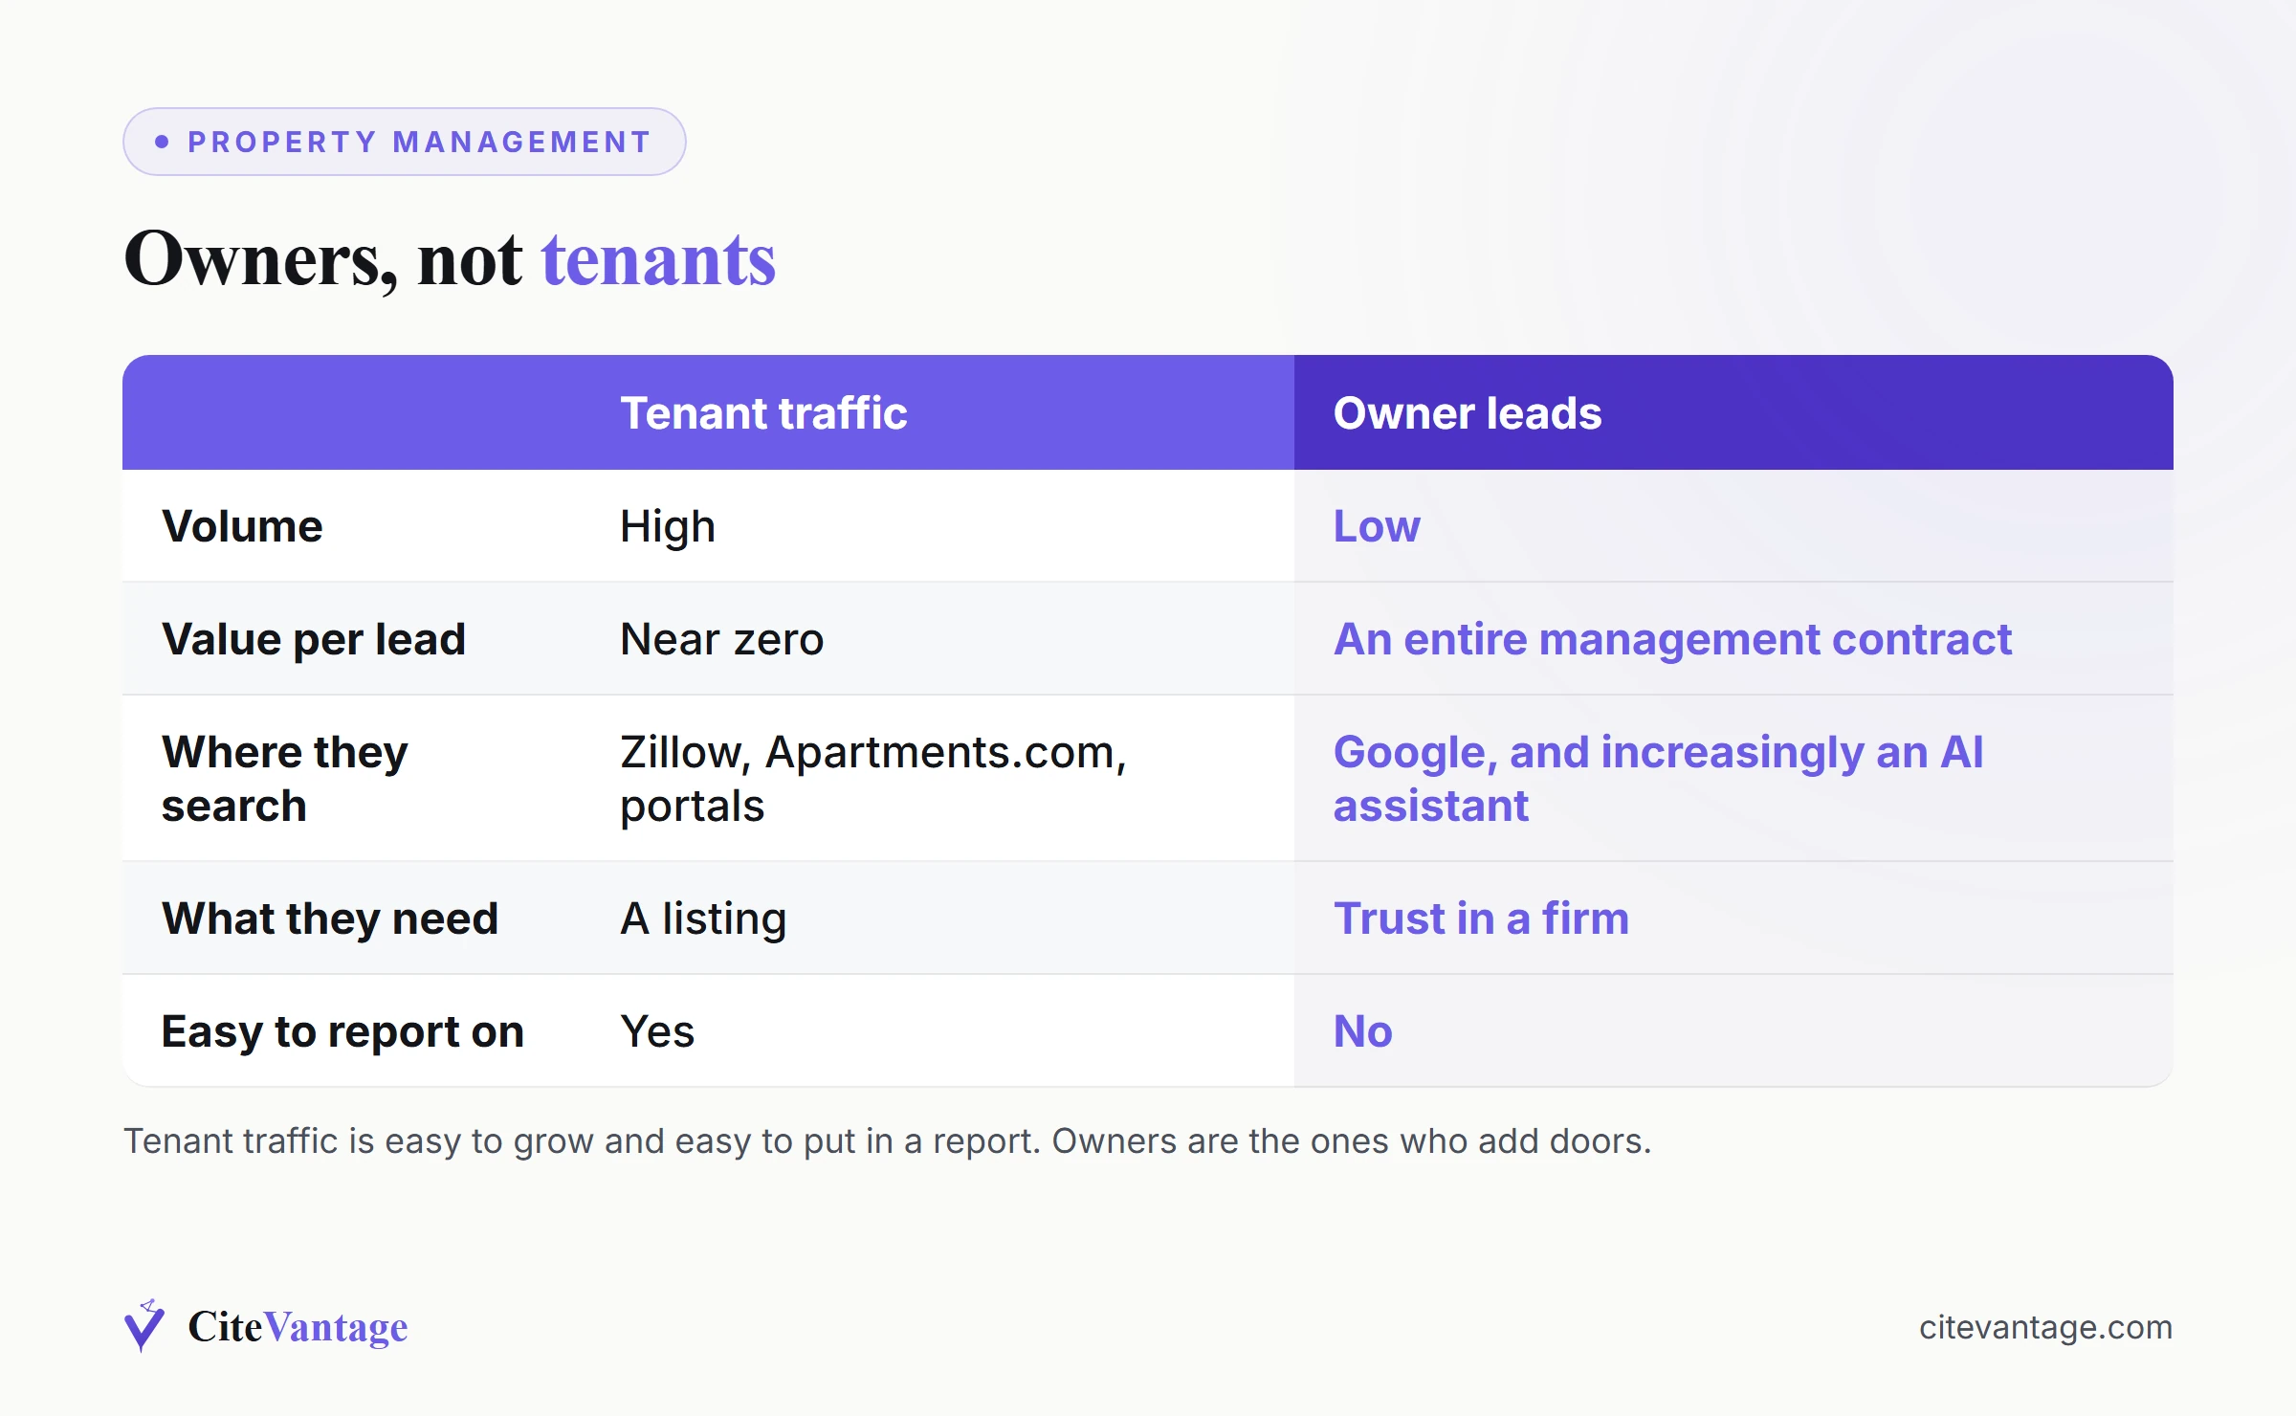Image resolution: width=2296 pixels, height=1416 pixels.
Task: Click 'Google, and increasingly an AI assistant'
Action: [1658, 778]
